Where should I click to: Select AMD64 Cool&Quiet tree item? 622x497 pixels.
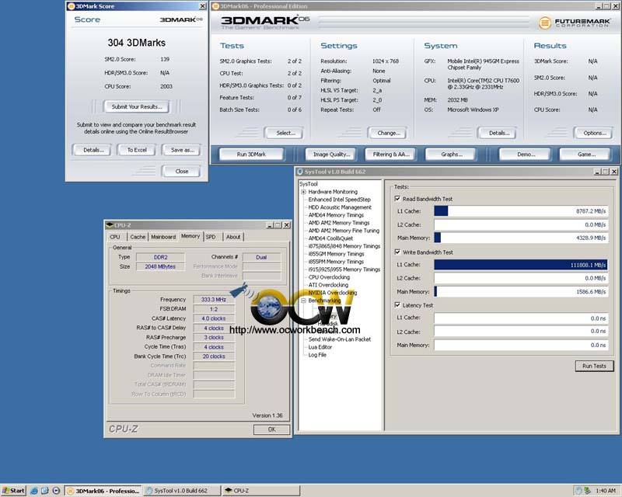(330, 238)
